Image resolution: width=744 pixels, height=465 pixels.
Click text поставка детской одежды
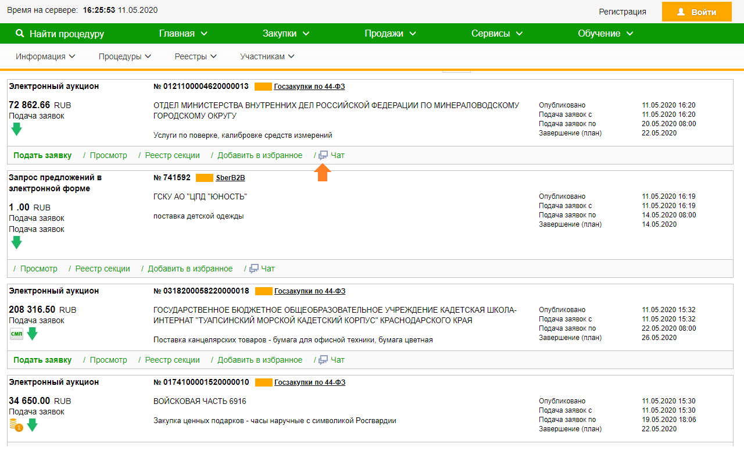pos(199,216)
